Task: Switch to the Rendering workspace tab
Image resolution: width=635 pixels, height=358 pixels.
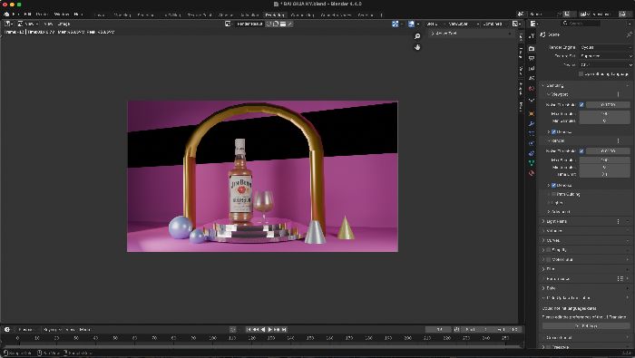Action: pyautogui.click(x=275, y=15)
